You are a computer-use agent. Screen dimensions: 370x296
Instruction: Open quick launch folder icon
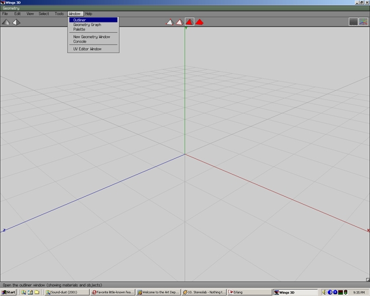click(37, 292)
